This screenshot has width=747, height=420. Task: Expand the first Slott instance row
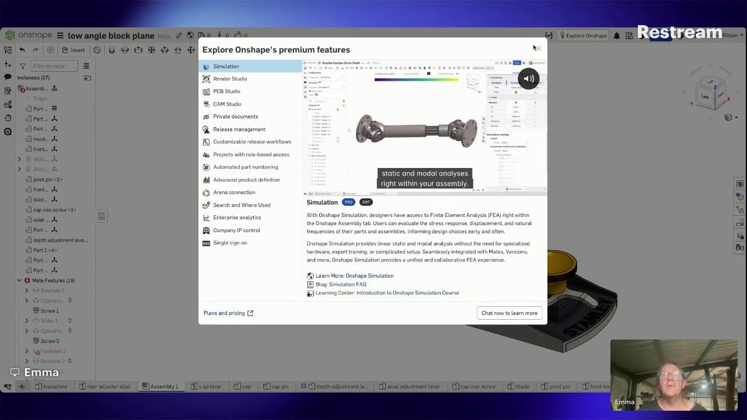pos(19,159)
